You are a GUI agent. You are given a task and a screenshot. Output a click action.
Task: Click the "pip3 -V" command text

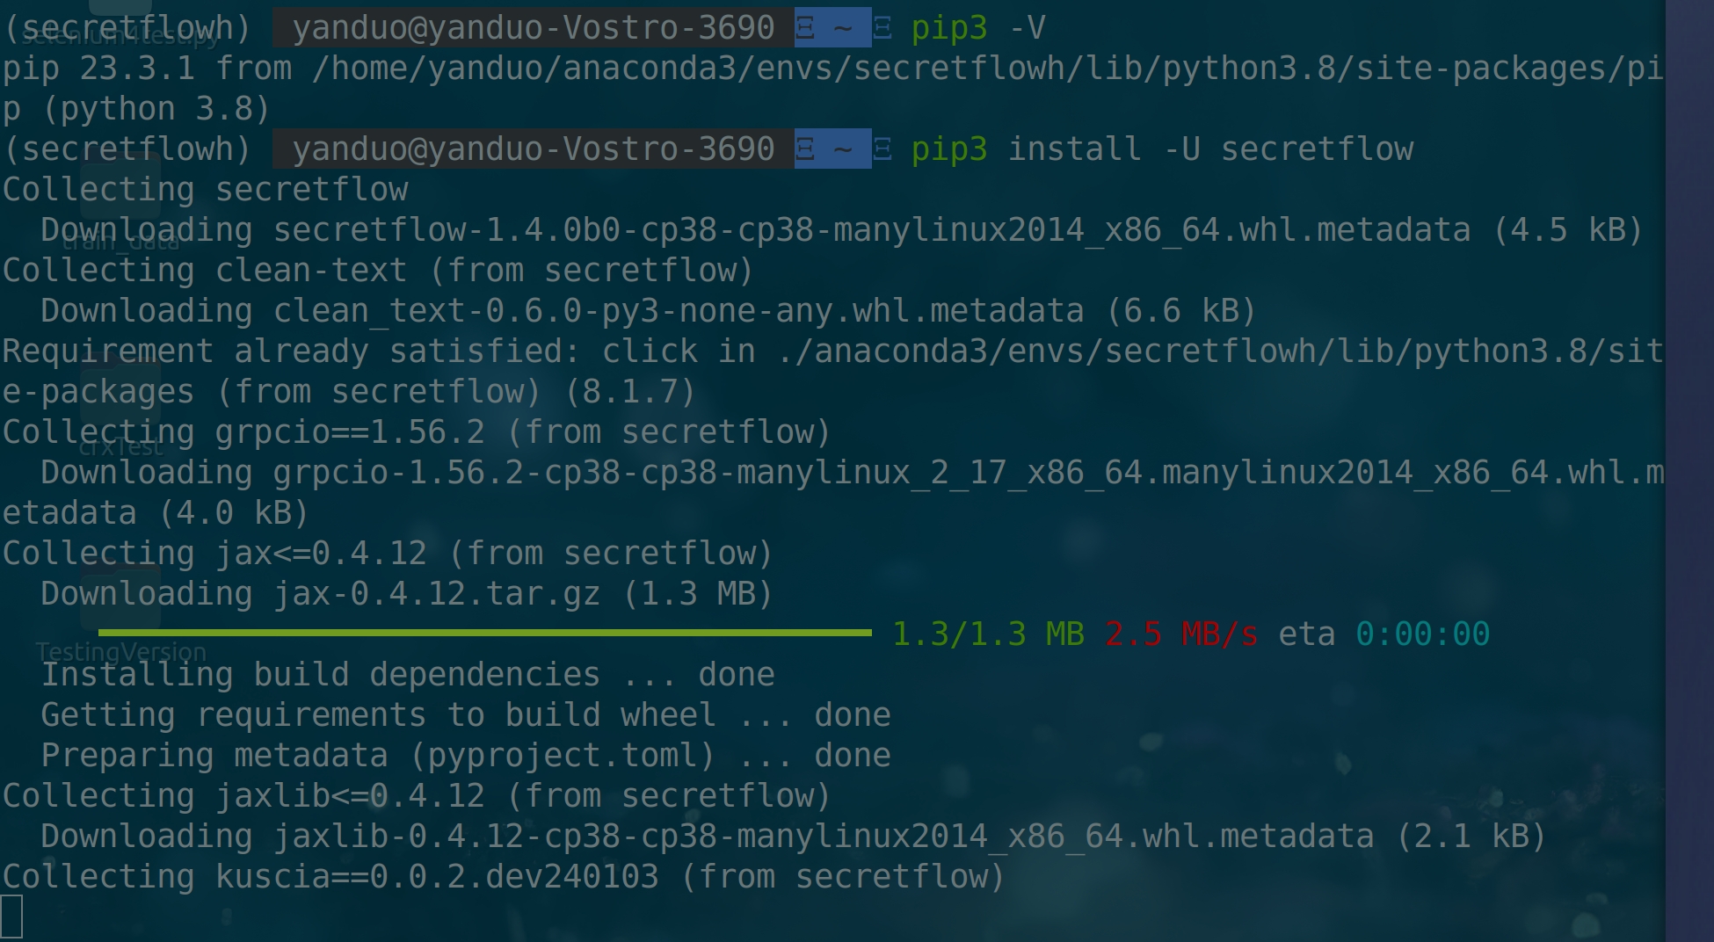tap(977, 28)
